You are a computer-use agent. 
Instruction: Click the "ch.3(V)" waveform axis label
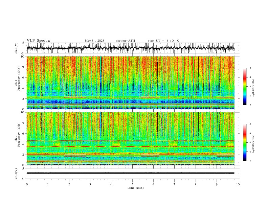pyautogui.click(x=16, y=174)
